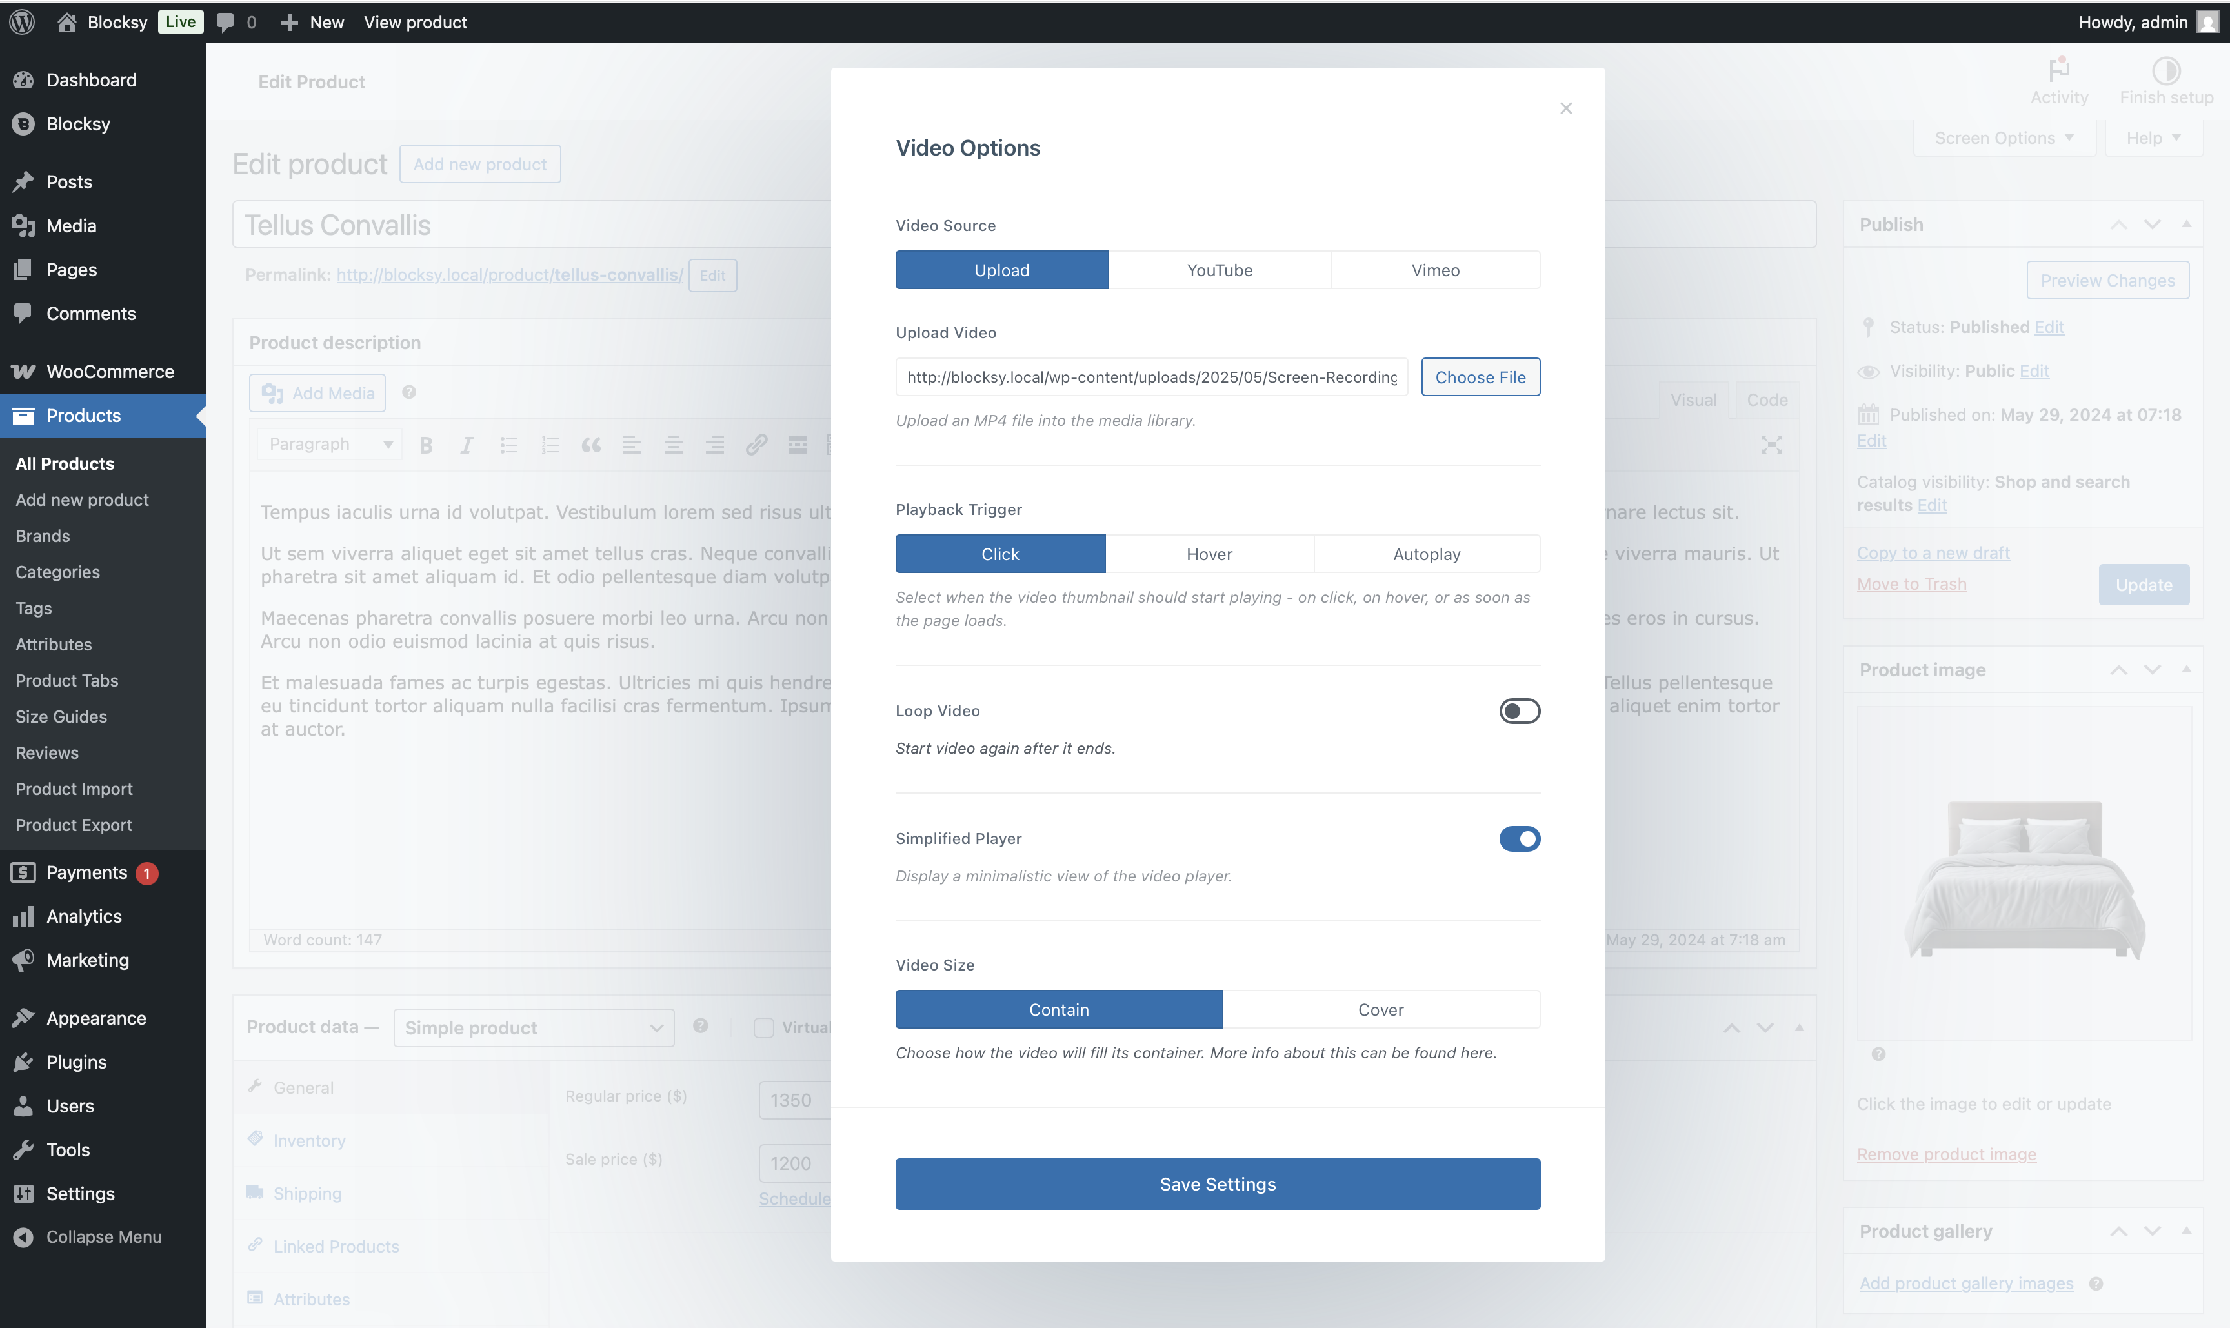Click the Collapse Menu arrow icon

click(23, 1237)
